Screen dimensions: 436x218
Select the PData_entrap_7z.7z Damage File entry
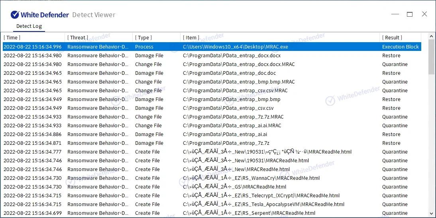tap(226, 143)
